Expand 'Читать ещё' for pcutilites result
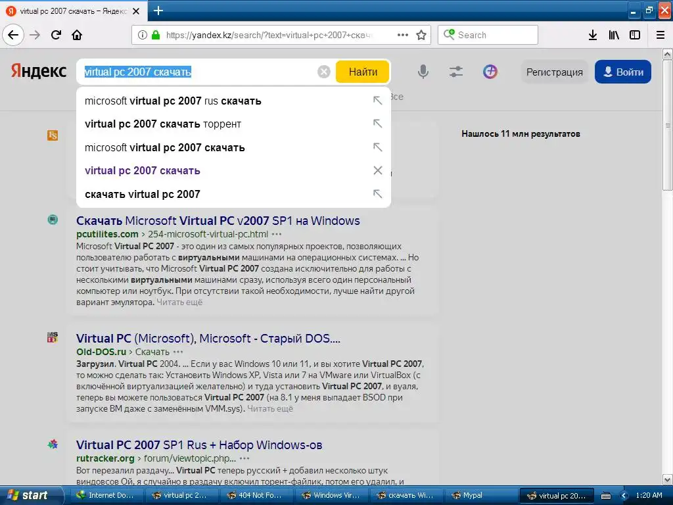This screenshot has height=505, width=673. coord(179,302)
